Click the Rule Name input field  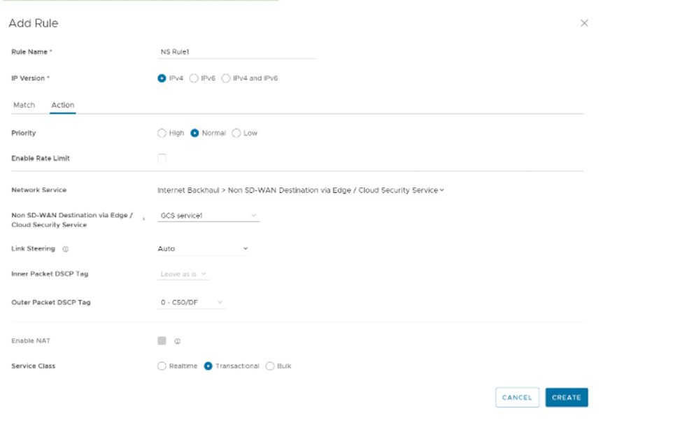[236, 52]
